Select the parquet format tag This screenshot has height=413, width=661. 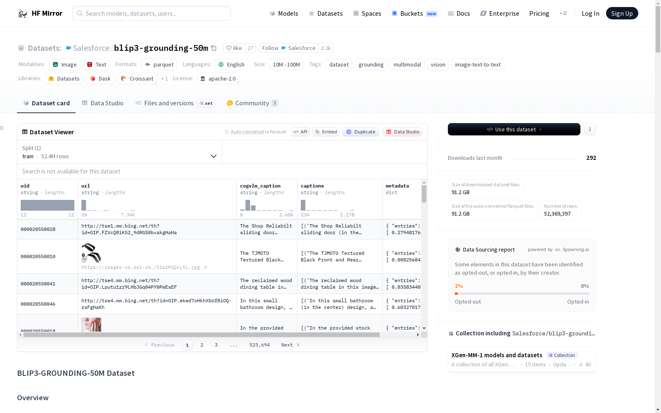[159, 64]
